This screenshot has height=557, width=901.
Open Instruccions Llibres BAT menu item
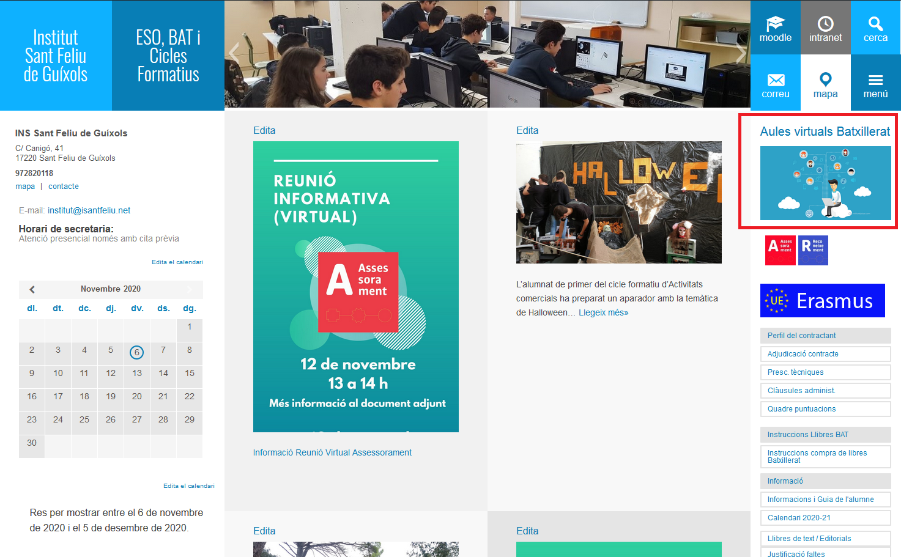pos(825,435)
